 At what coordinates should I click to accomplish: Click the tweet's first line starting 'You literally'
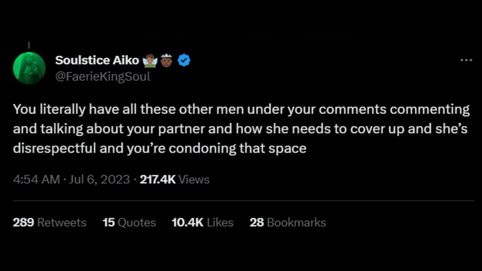click(x=241, y=109)
